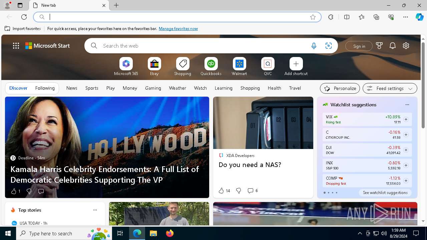Open the News category

click(x=72, y=88)
